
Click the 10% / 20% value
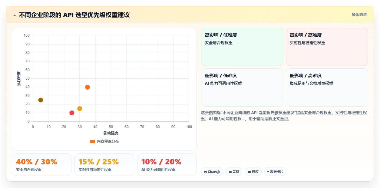coord(161,162)
